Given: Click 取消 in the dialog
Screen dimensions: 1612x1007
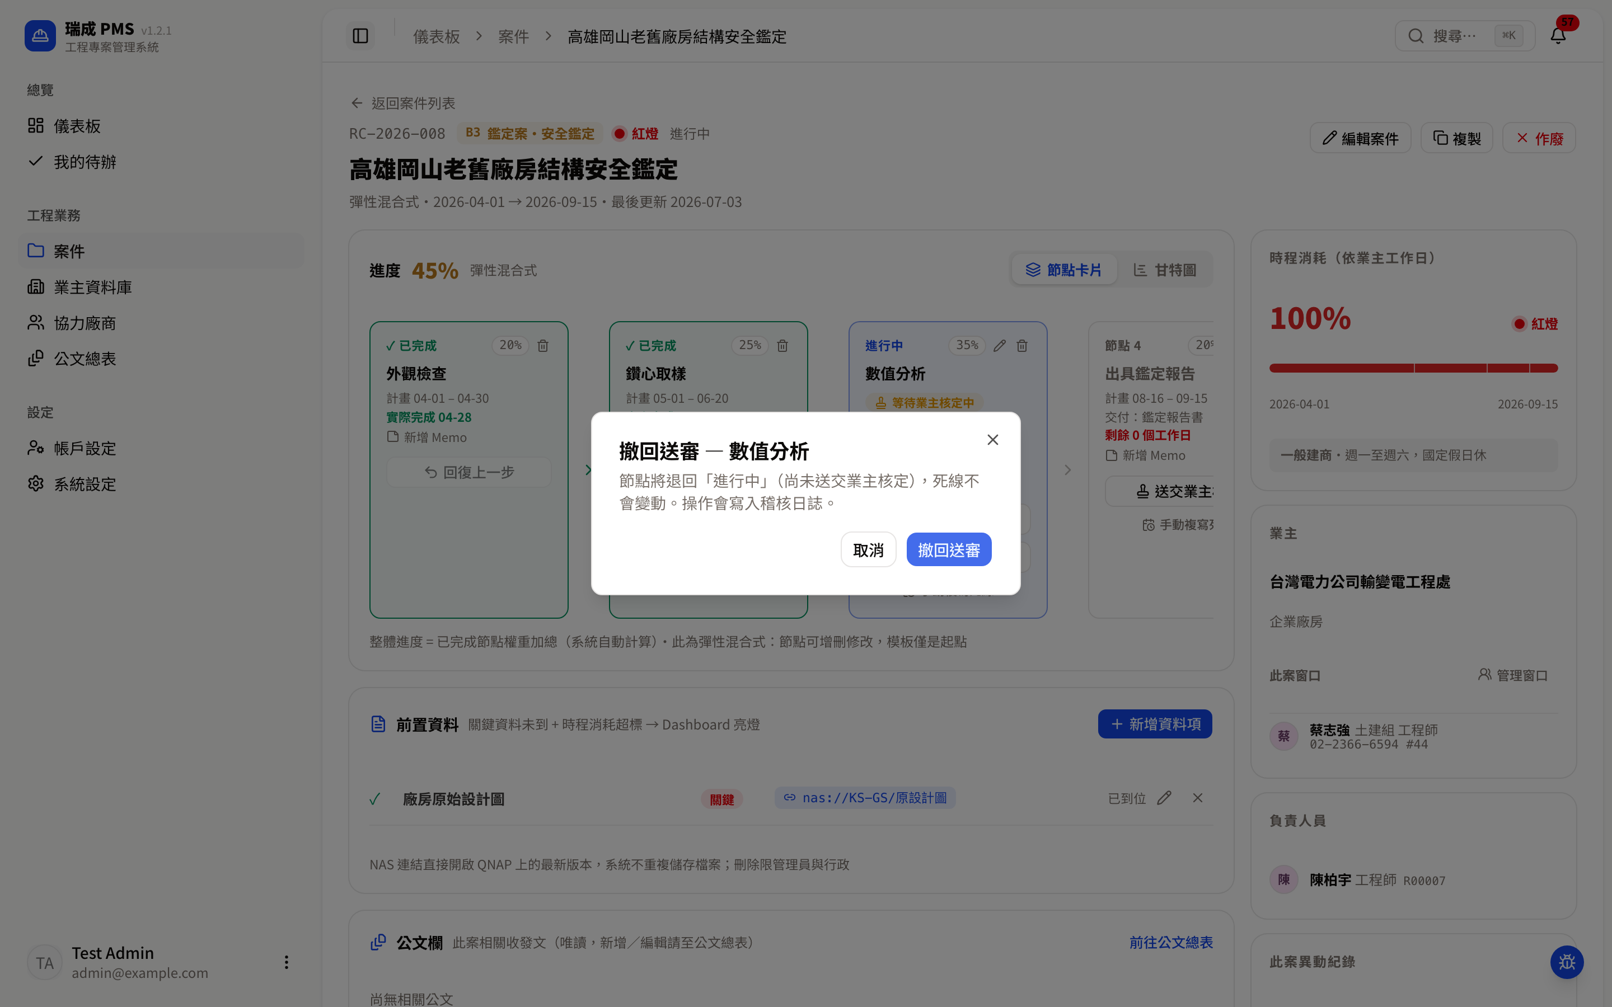Looking at the screenshot, I should click(868, 550).
